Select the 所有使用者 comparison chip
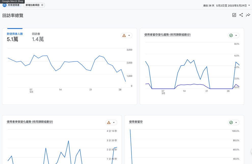This screenshot has height=164, width=252. 12,5
